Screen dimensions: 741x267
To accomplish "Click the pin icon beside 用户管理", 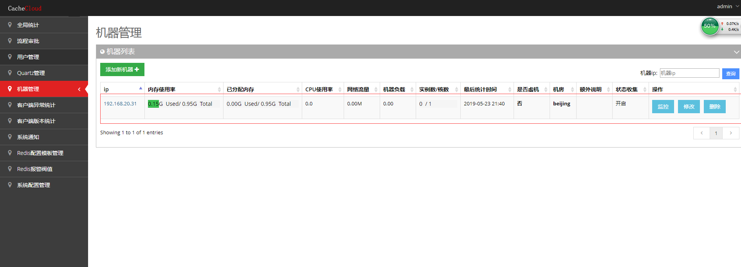I will tap(10, 57).
